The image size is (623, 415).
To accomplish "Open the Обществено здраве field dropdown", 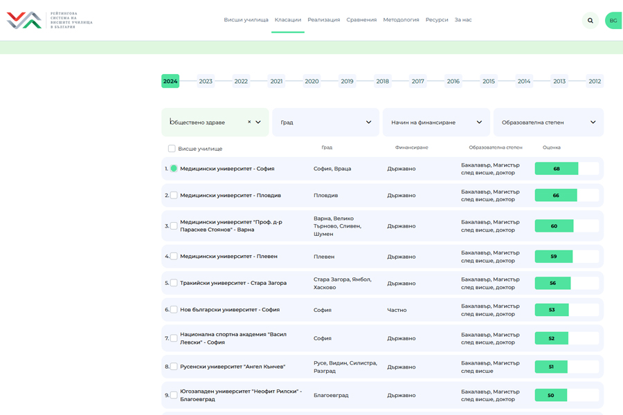I will tap(215, 122).
